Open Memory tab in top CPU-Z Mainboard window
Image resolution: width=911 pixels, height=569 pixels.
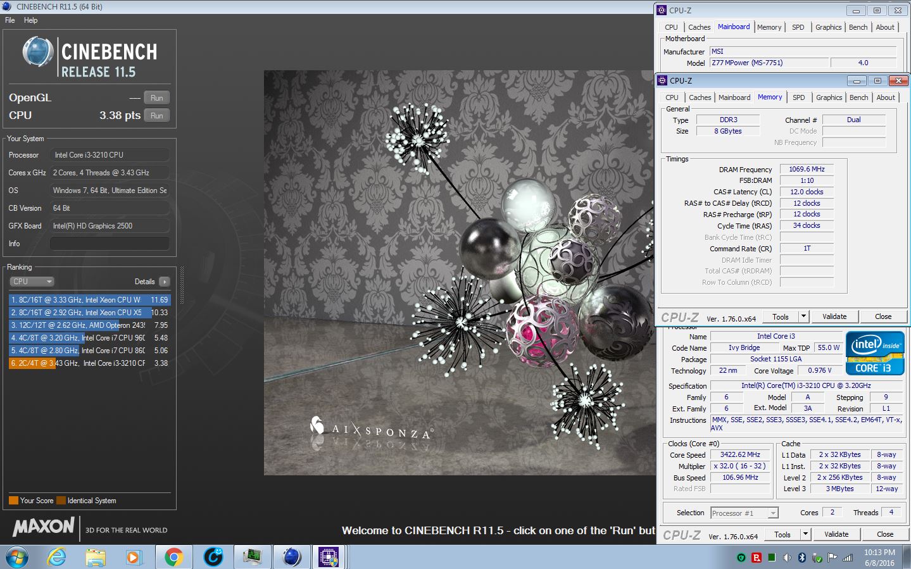769,27
